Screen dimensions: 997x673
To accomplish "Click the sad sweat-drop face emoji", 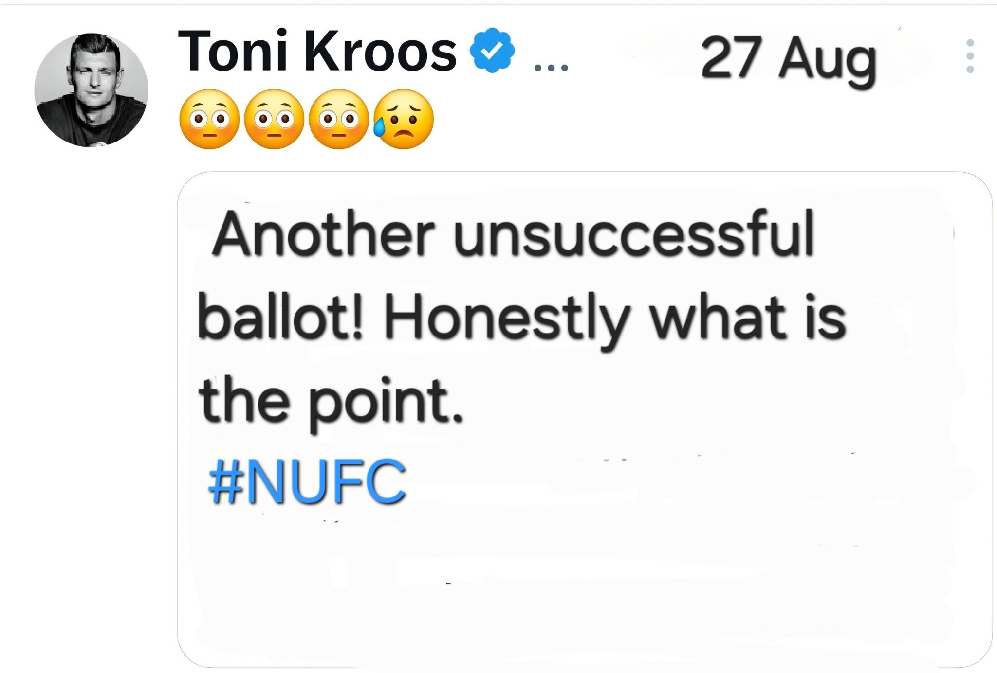I will pos(403,119).
